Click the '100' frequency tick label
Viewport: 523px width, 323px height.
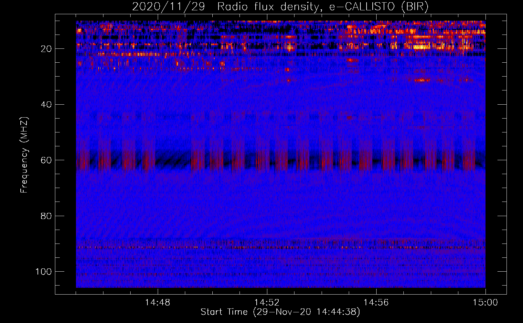click(44, 272)
